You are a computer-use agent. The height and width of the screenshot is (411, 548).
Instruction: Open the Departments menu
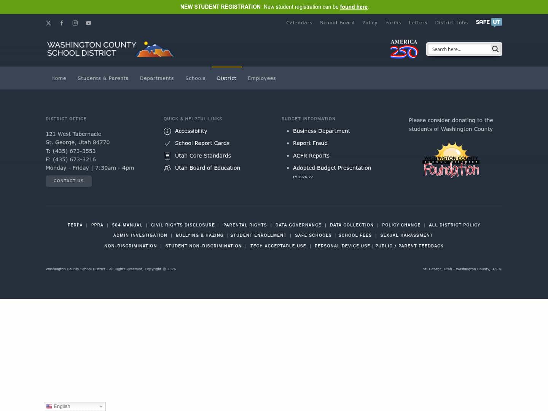click(x=157, y=78)
